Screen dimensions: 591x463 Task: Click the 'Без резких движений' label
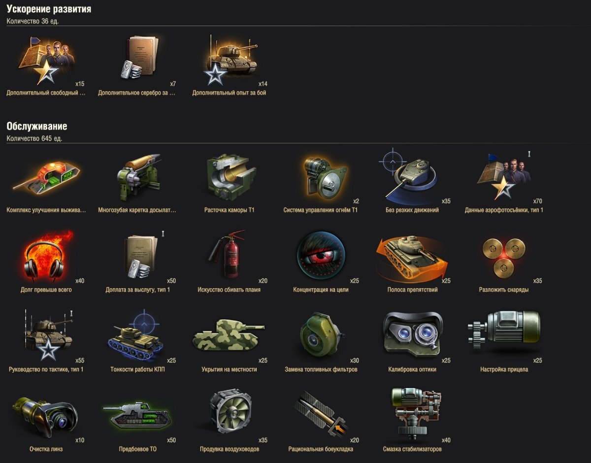coord(412,210)
